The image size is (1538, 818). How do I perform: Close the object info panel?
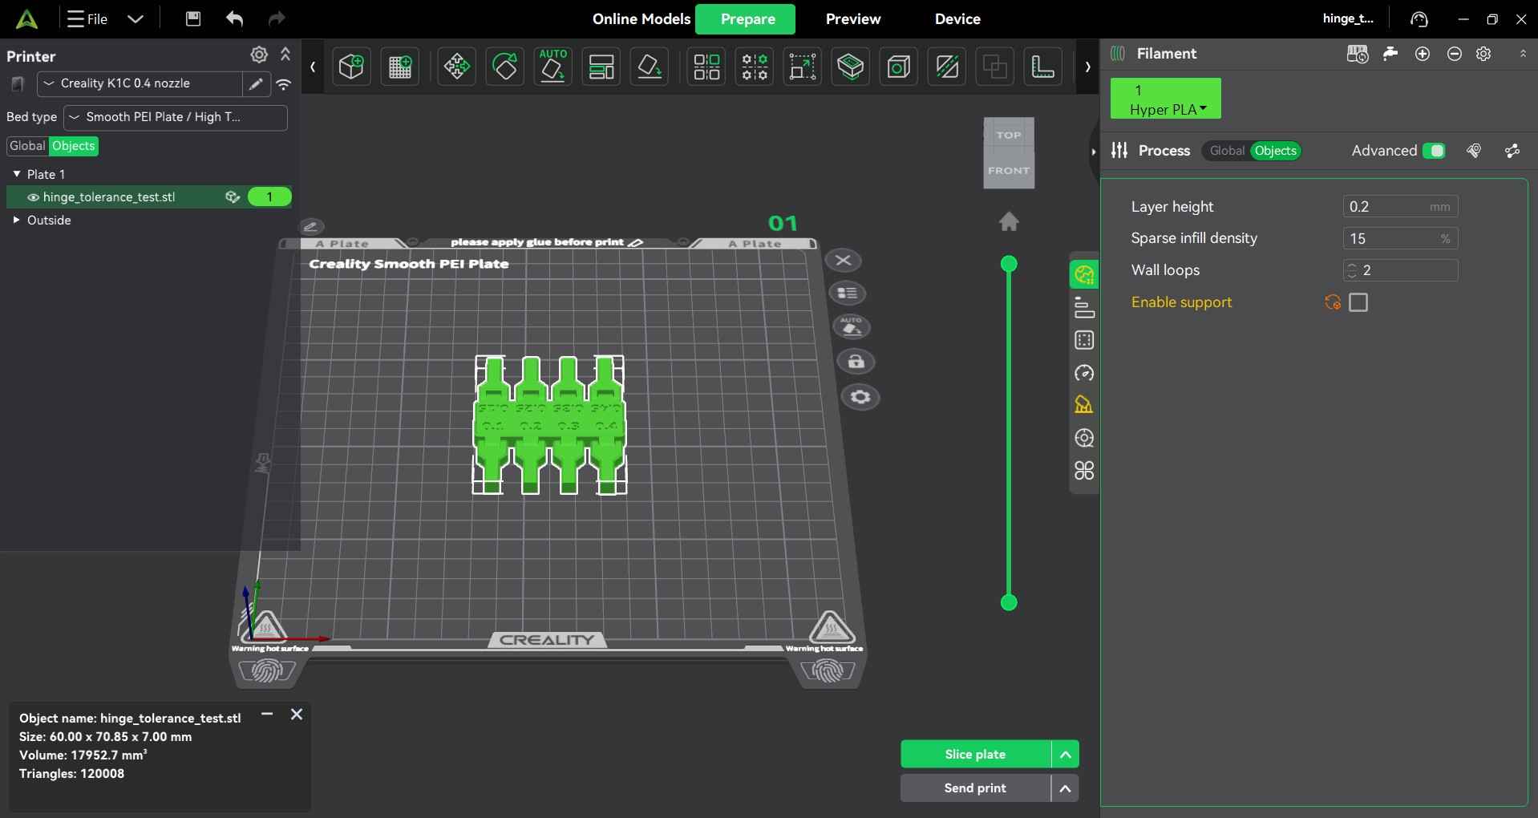[x=297, y=714]
